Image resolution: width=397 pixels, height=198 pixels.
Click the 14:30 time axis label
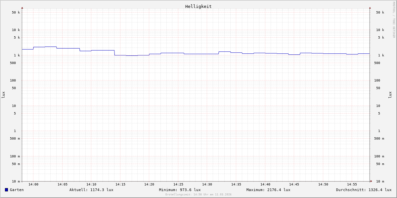click(x=207, y=184)
